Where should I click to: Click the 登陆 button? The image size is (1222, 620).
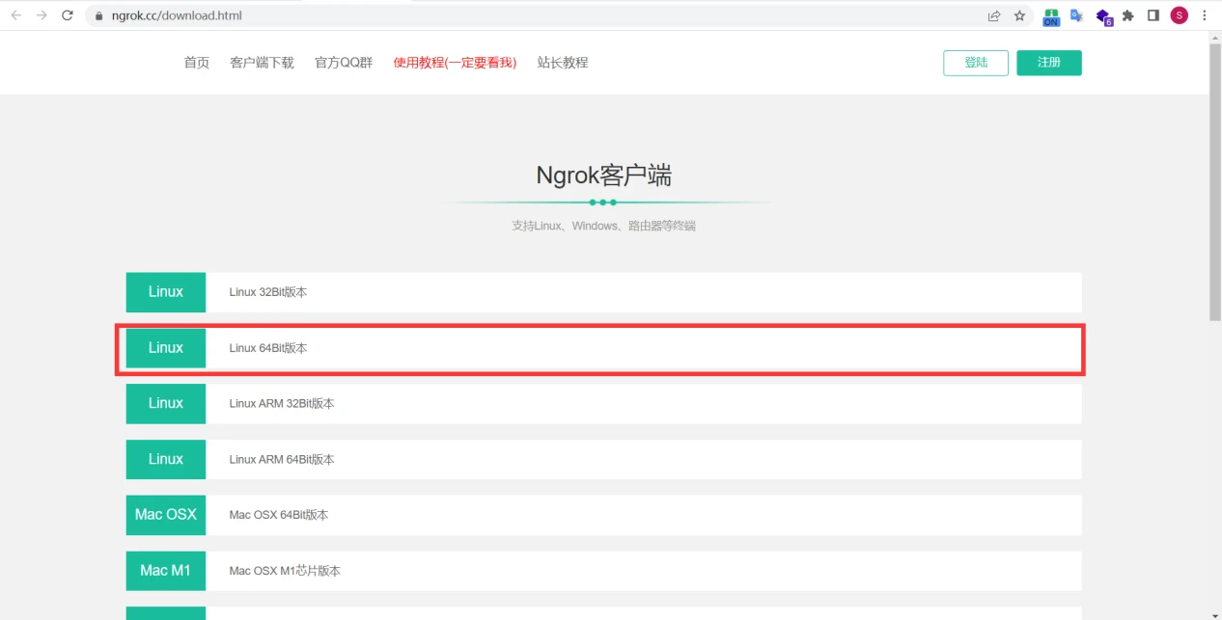click(976, 63)
